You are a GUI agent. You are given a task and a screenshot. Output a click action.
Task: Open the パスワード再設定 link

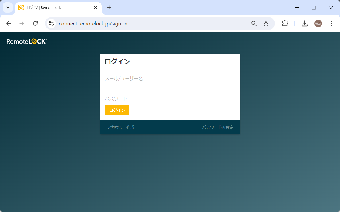click(x=217, y=127)
